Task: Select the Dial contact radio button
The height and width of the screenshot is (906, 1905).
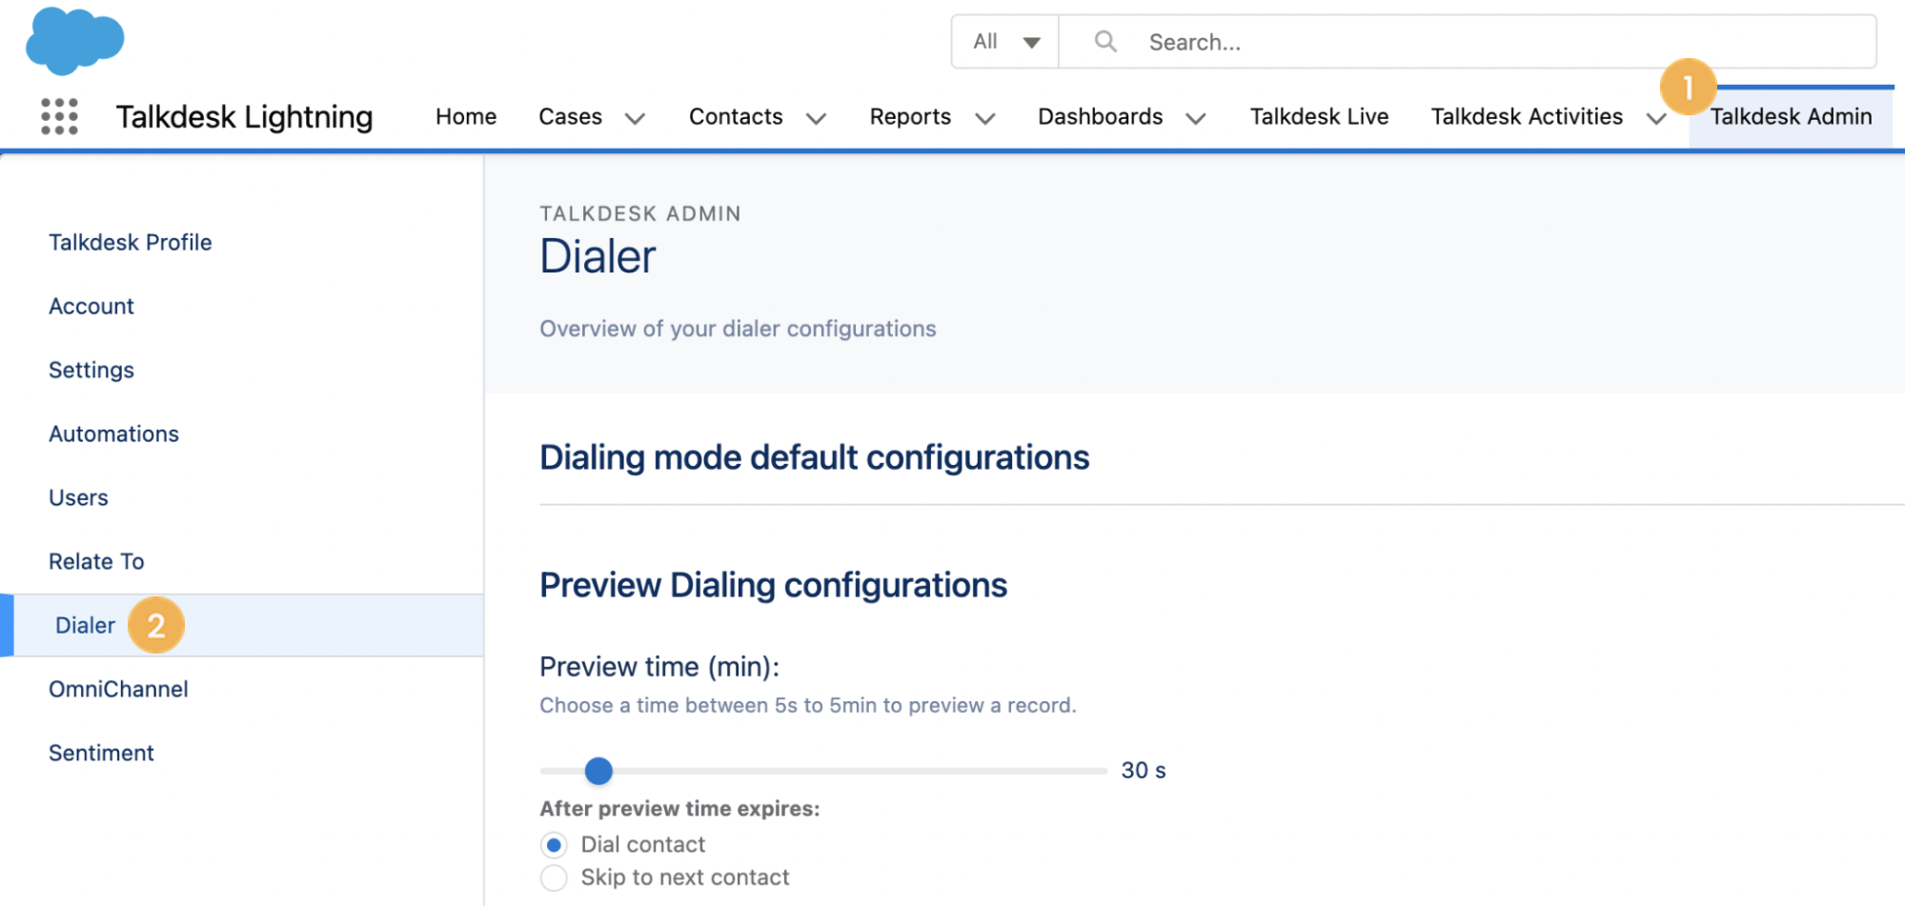Action: pos(554,845)
